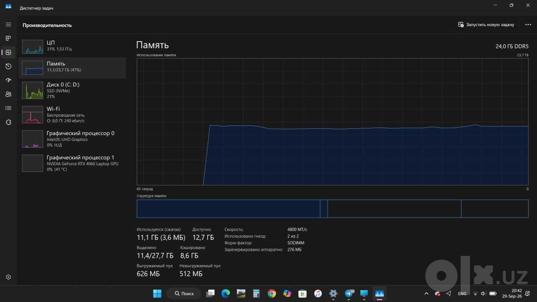Open Microsoft Store from taskbar
537x302 pixels.
[302, 293]
